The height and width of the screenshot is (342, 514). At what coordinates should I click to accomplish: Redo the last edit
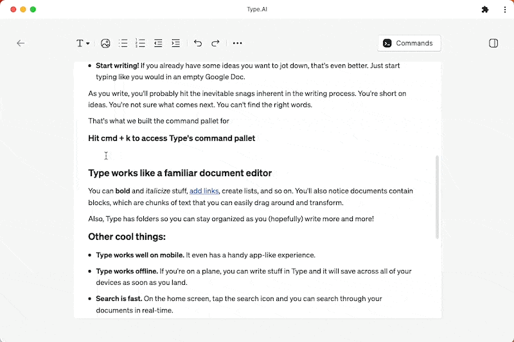click(x=215, y=43)
